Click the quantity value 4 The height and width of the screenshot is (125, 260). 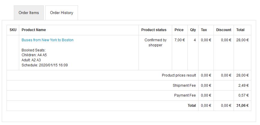tap(195, 40)
